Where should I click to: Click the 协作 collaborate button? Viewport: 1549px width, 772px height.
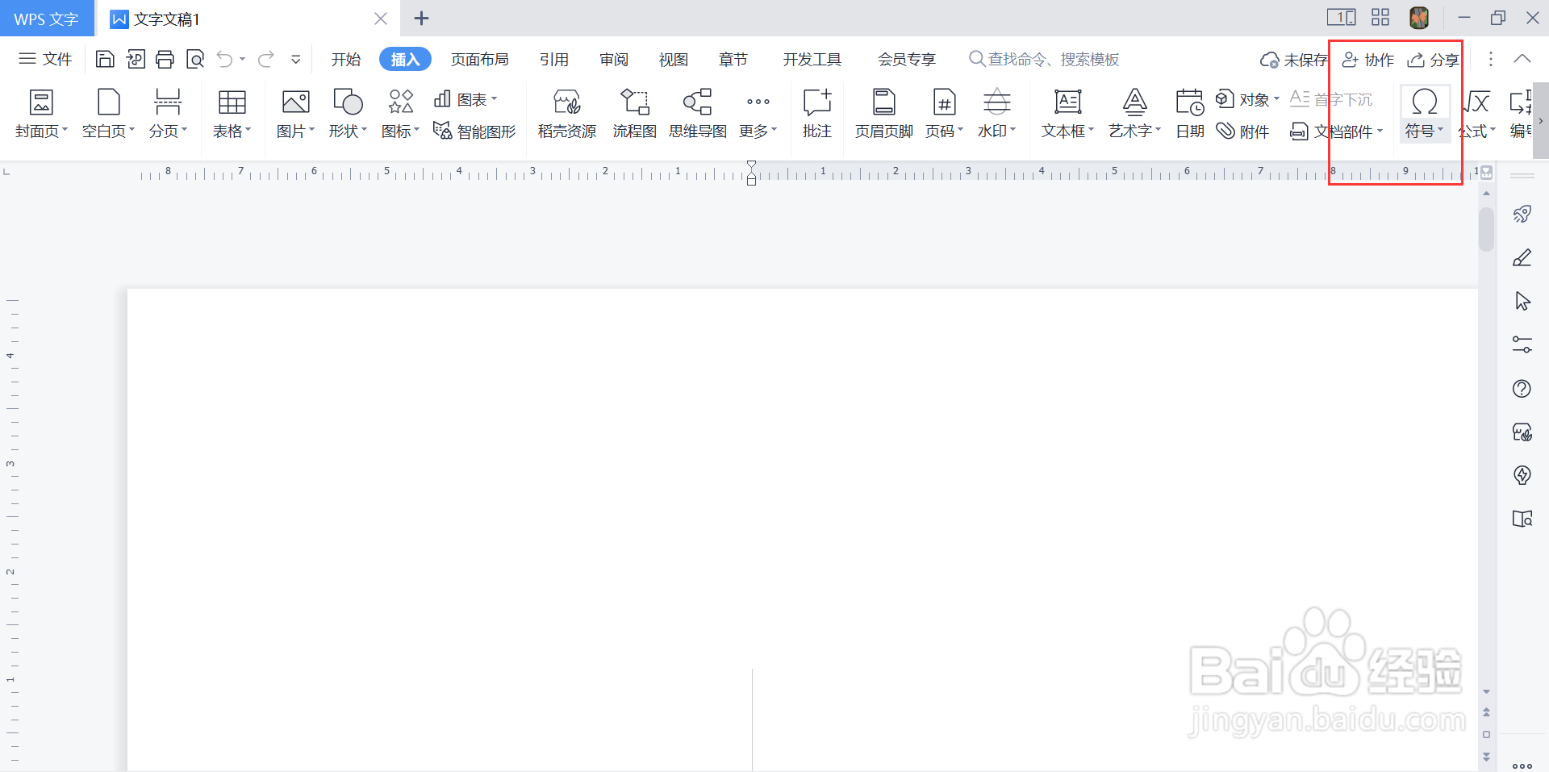click(x=1367, y=58)
